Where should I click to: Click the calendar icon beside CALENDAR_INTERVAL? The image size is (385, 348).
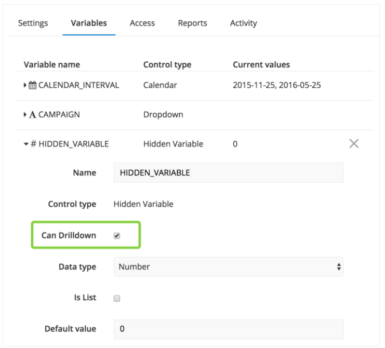(x=32, y=85)
